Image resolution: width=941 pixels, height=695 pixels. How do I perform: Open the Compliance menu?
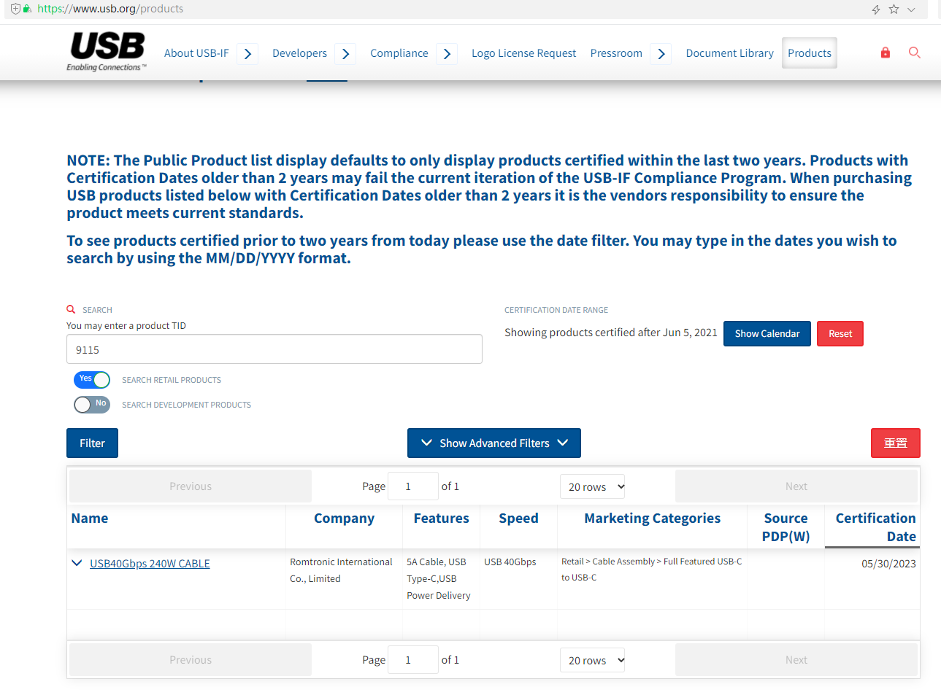click(399, 53)
